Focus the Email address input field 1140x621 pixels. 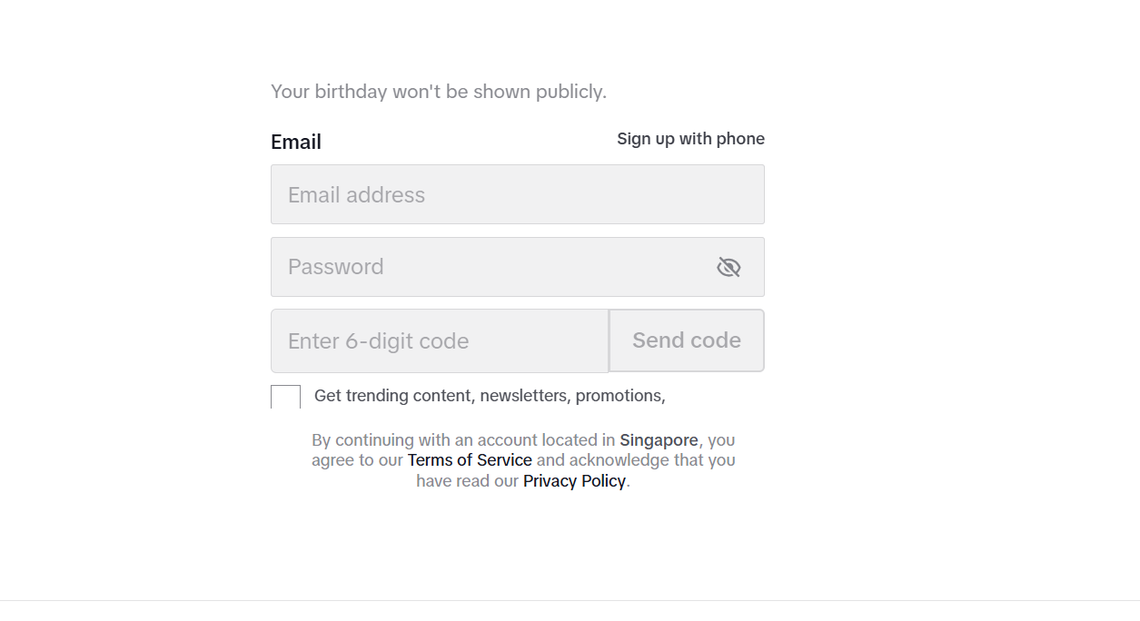point(518,194)
